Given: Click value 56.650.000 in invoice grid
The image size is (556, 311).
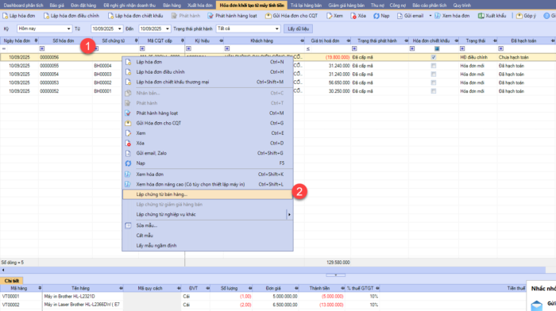Looking at the screenshot, I should (339, 83).
